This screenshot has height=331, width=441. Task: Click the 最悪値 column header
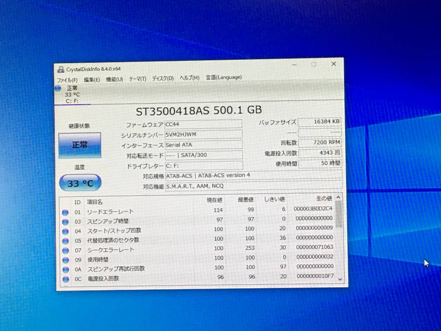pyautogui.click(x=245, y=200)
